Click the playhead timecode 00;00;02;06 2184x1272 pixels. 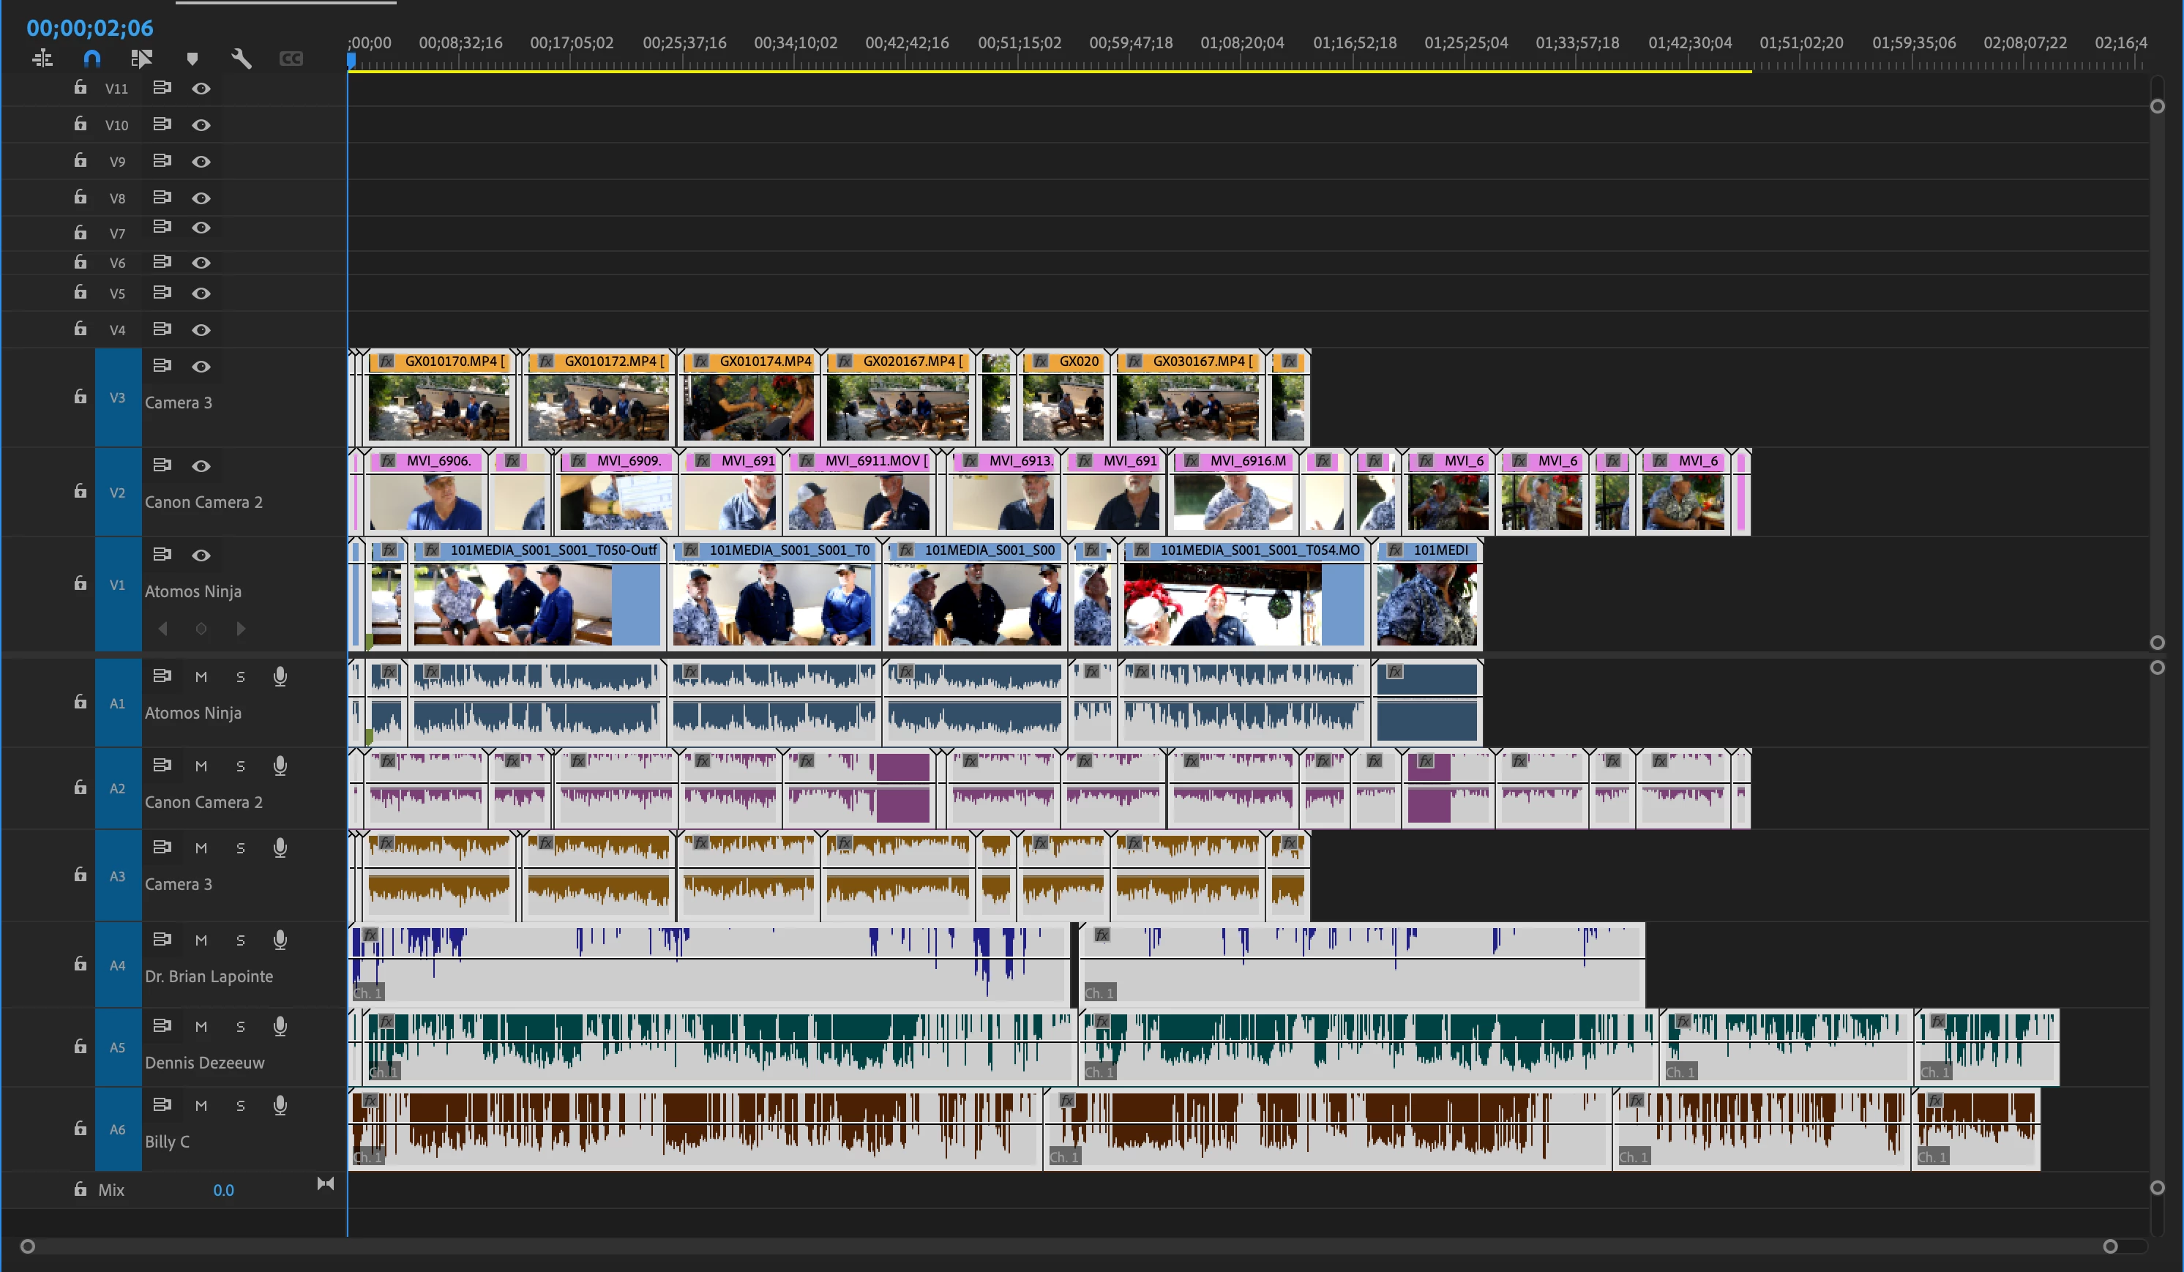coord(90,28)
